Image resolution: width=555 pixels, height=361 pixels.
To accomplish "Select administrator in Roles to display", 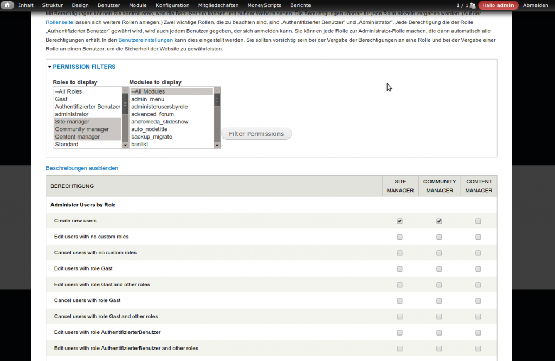I will click(72, 114).
